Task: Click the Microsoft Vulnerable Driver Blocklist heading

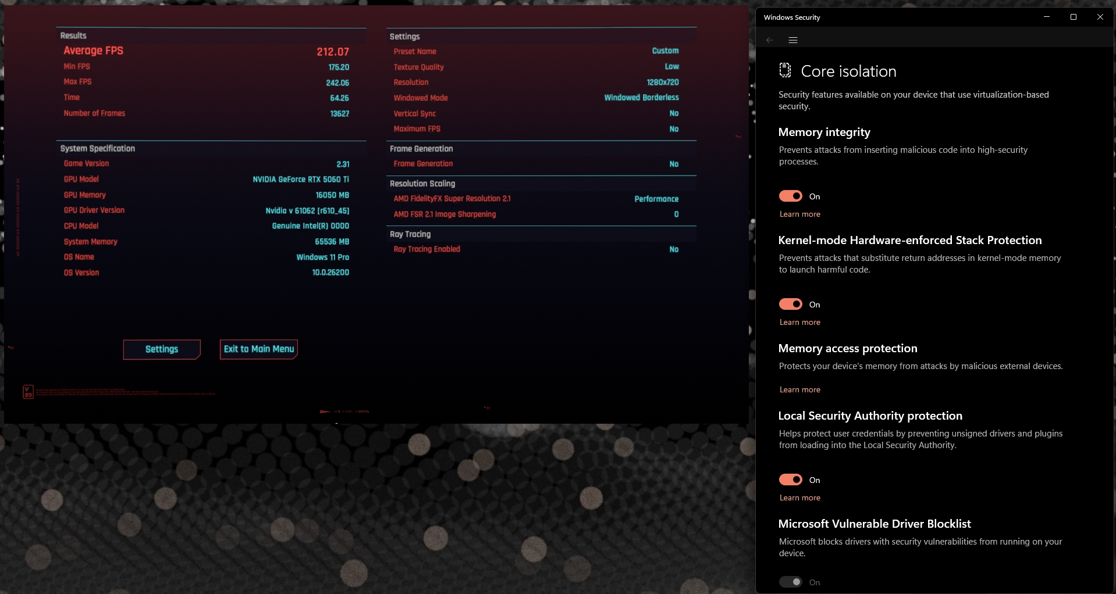Action: coord(875,524)
